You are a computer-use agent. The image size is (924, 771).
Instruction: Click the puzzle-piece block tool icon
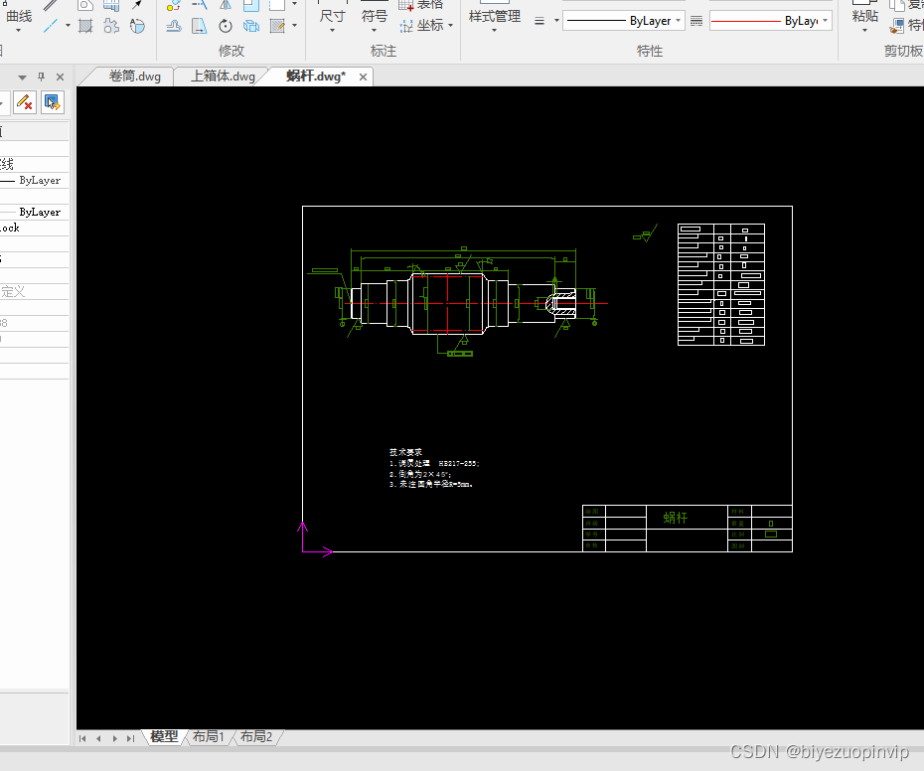coord(111,26)
